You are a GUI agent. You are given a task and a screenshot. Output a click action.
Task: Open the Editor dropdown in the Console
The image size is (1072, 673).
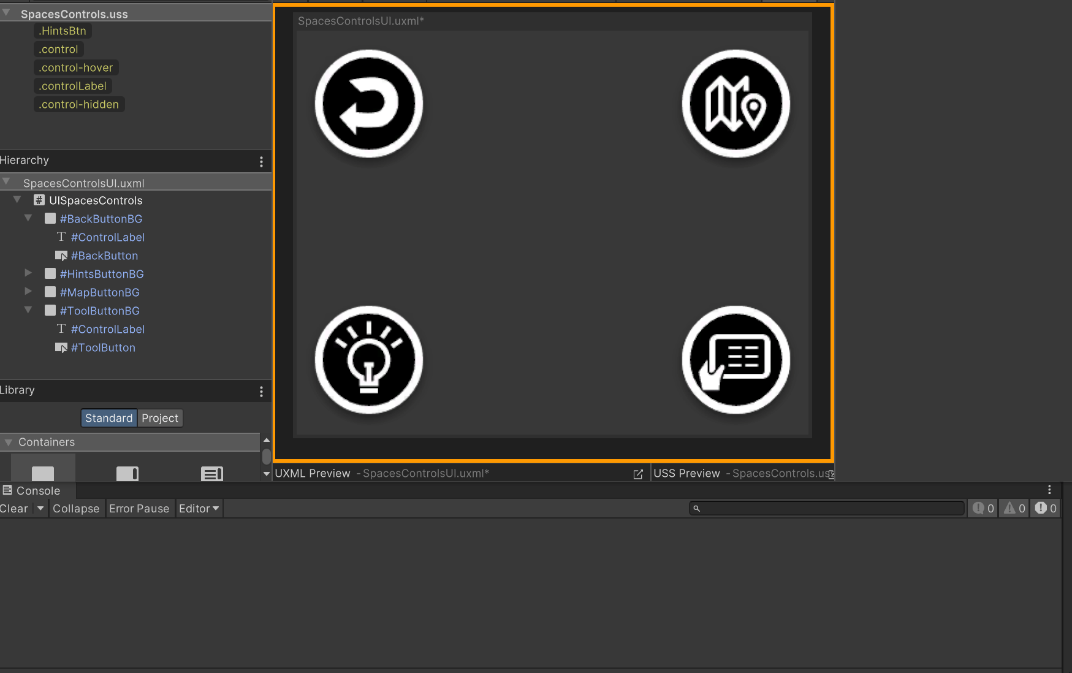coord(199,508)
